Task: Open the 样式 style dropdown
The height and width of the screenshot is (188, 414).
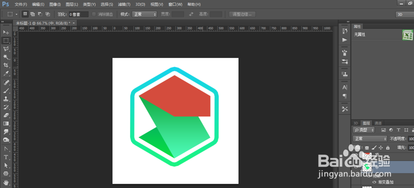Action: 144,14
